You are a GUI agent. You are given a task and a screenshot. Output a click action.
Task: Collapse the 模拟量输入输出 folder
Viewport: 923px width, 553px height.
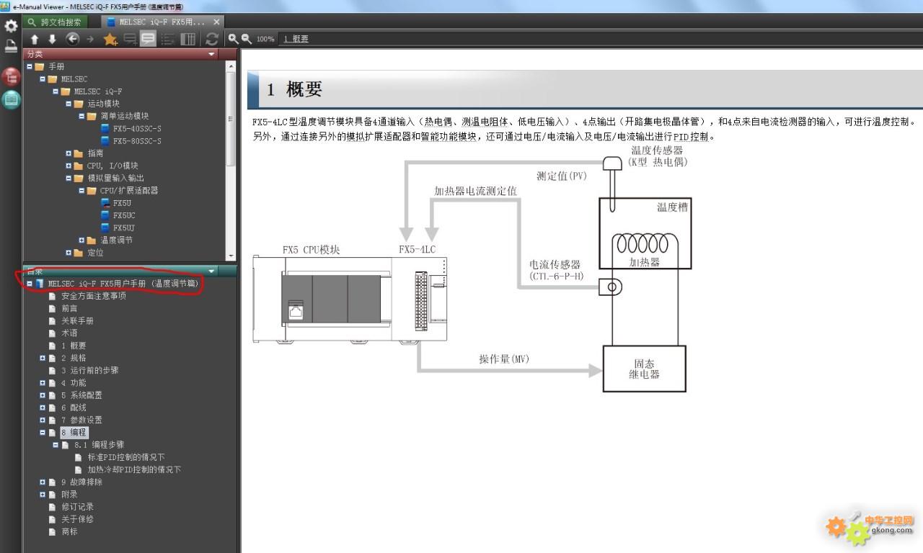pyautogui.click(x=69, y=178)
